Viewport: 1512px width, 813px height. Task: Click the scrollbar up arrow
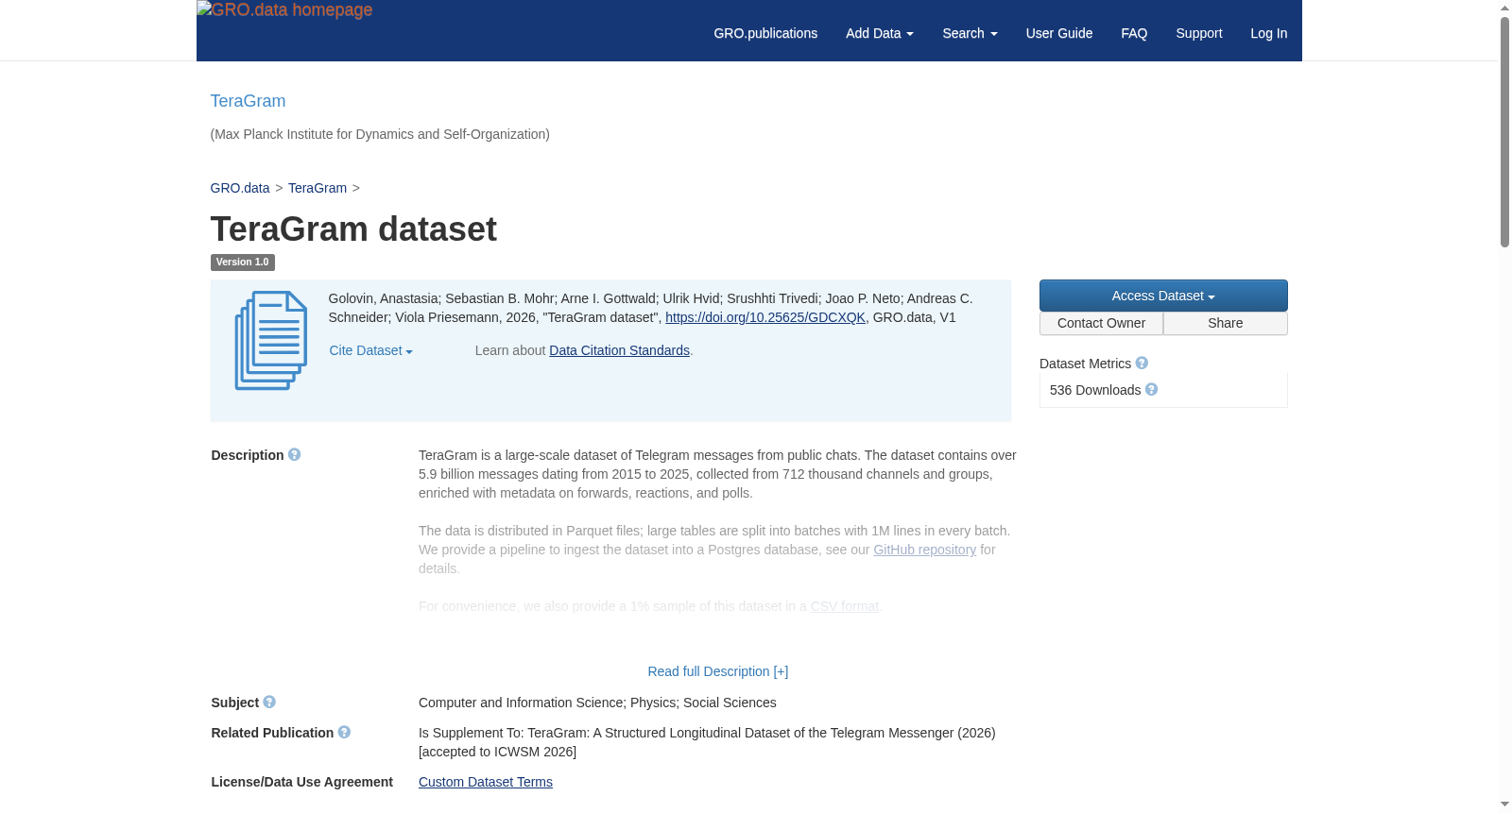click(1504, 8)
